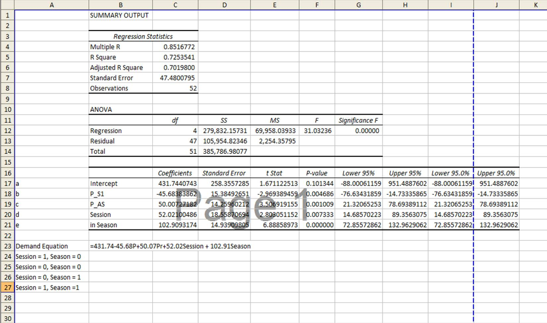This screenshot has width=547, height=323.
Task: Click the Residual row label
Action: click(120, 140)
